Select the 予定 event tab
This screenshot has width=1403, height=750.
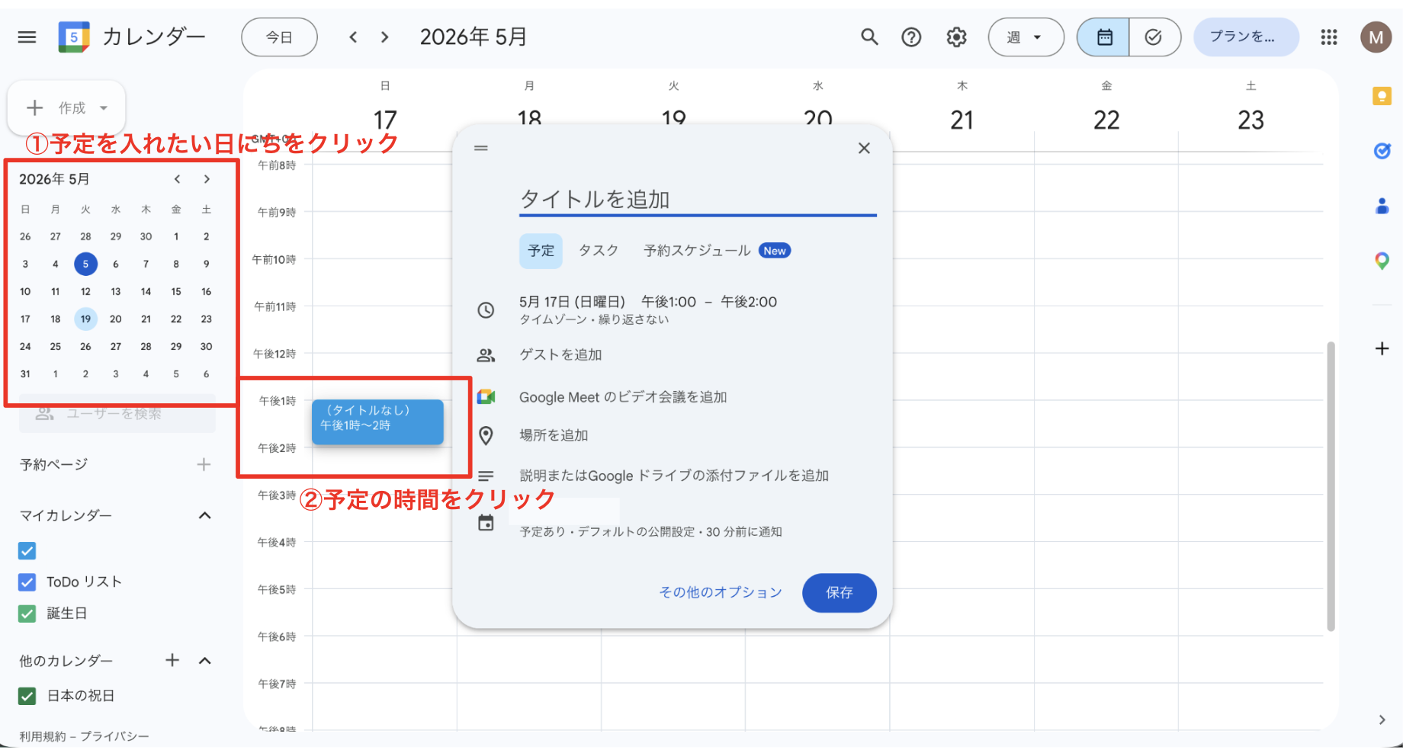click(541, 251)
